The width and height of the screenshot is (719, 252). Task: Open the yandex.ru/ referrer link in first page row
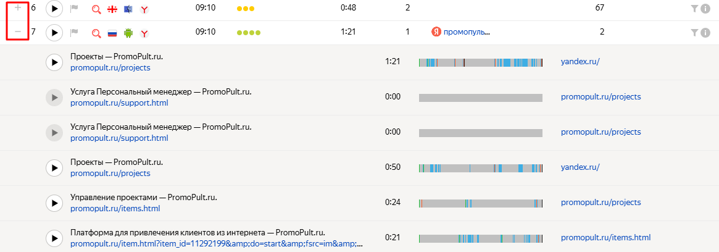click(580, 62)
